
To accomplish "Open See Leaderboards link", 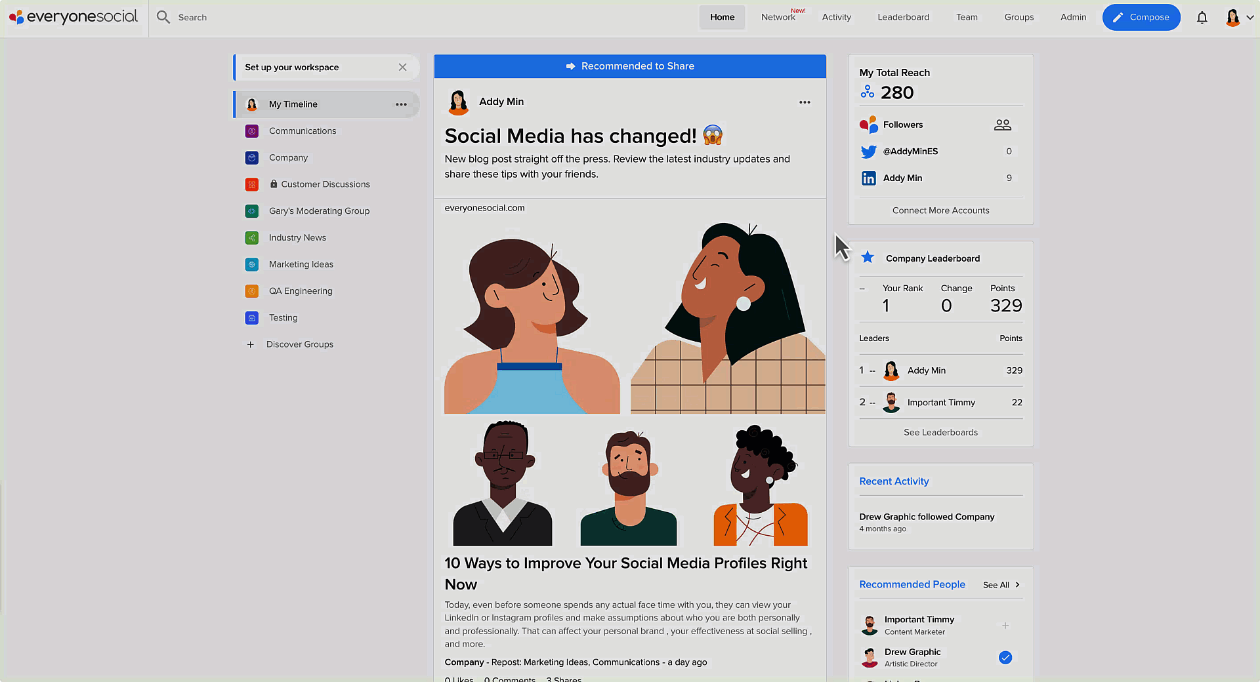I will pos(940,432).
